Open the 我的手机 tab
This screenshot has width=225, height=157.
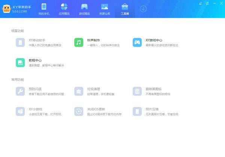tap(44, 9)
